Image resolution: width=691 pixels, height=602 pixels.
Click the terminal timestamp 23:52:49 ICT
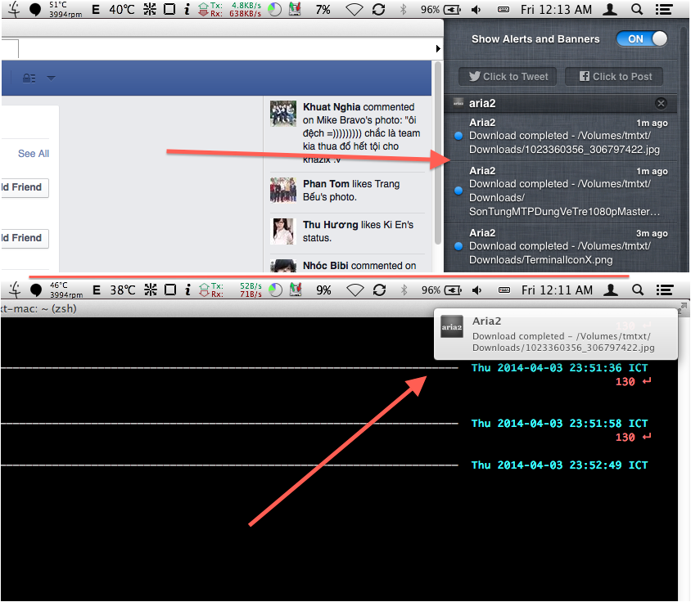click(x=560, y=465)
